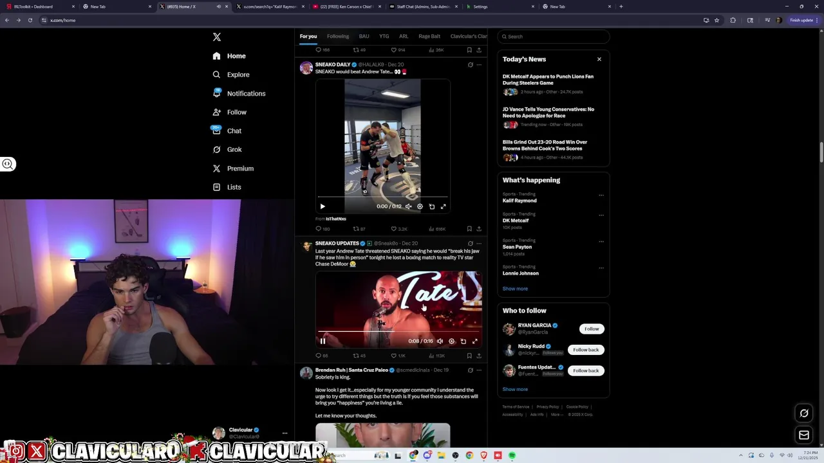Follow RYAN GARCIA

(592, 329)
